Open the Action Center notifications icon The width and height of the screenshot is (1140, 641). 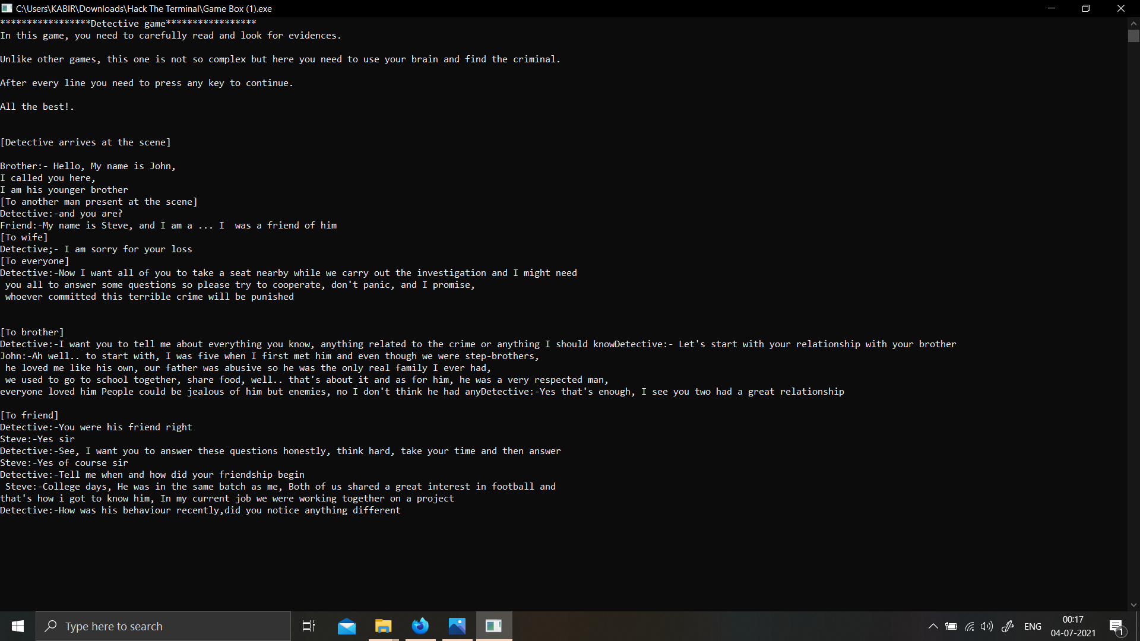click(x=1116, y=626)
